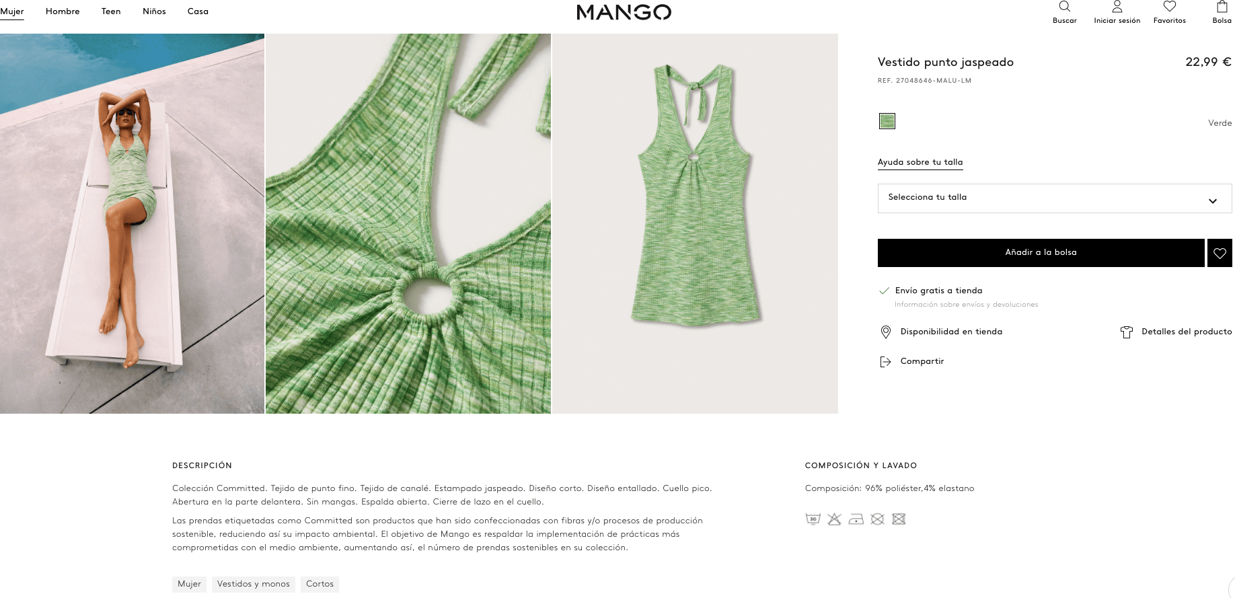The image size is (1235, 598).
Task: Open the Hombre menu
Action: tap(63, 11)
